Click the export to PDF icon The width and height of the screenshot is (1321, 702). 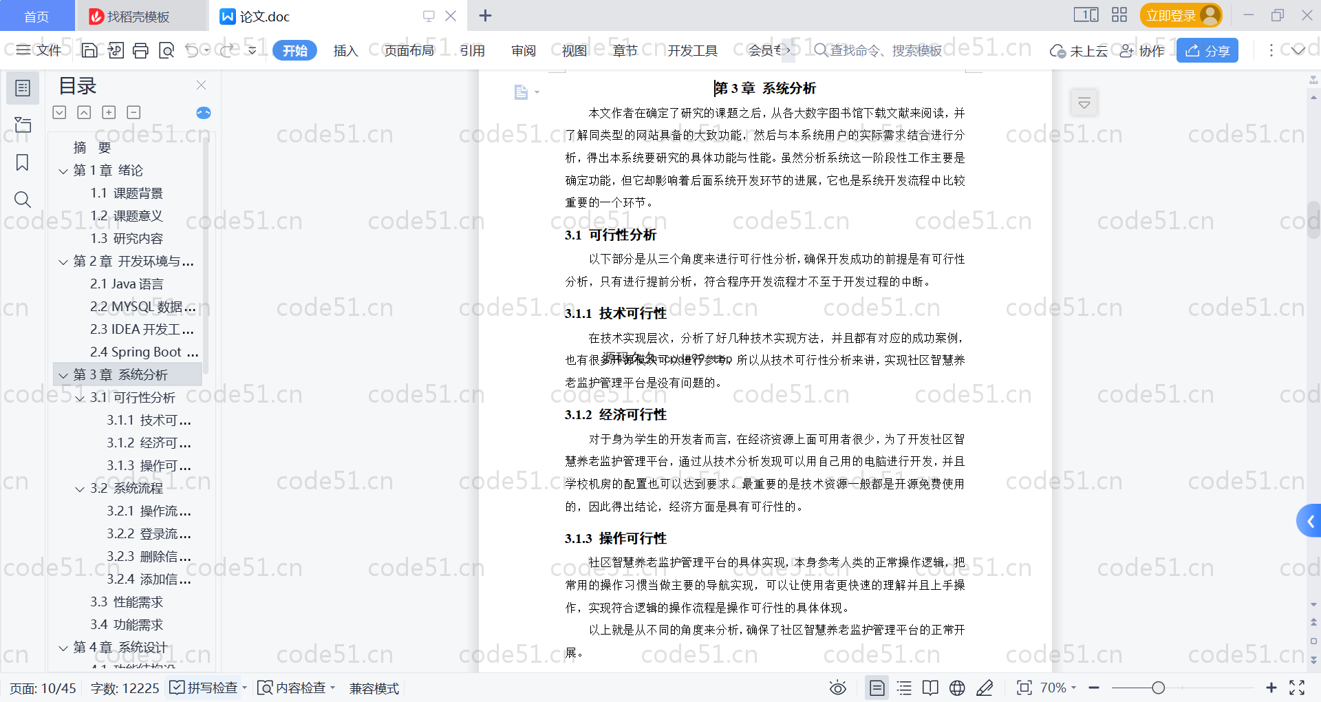pyautogui.click(x=116, y=50)
